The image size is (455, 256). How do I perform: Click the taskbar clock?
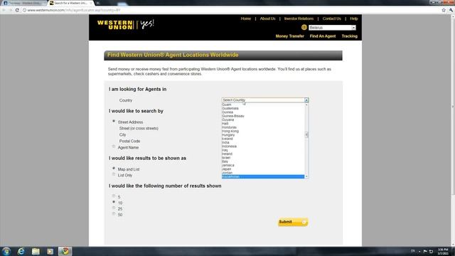(x=443, y=251)
